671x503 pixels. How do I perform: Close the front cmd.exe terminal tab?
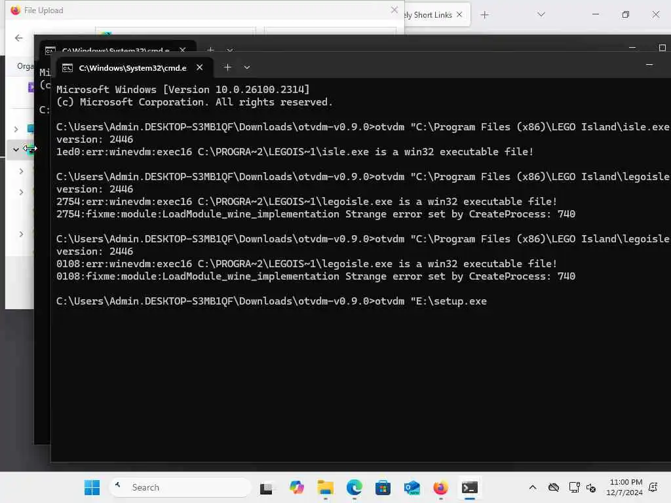199,67
